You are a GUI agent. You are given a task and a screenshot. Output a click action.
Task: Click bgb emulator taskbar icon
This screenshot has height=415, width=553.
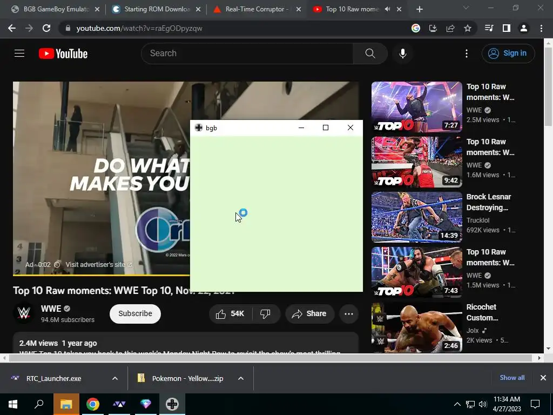172,404
